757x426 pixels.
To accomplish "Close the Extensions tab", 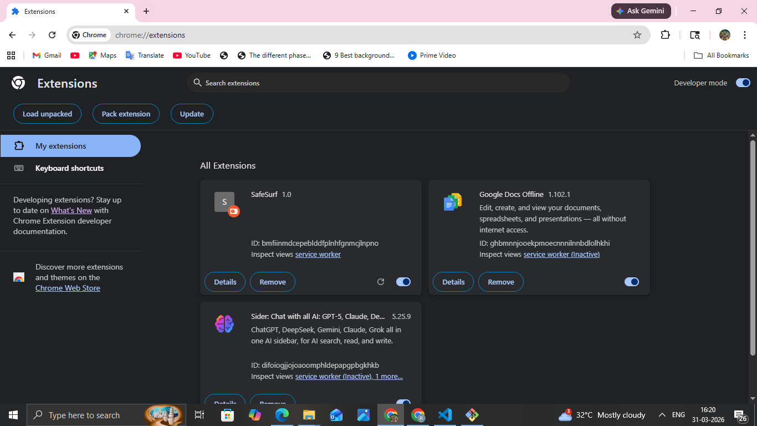I will point(126,11).
